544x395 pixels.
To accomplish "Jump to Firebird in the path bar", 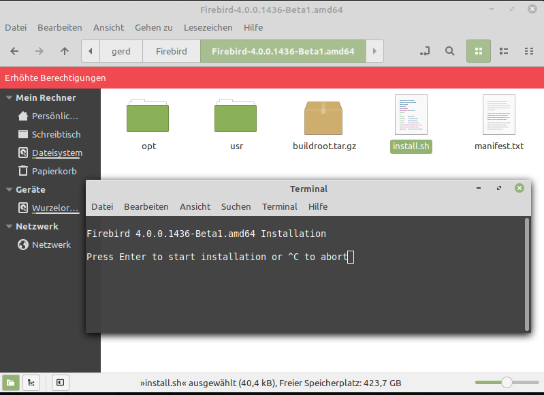I will coord(172,51).
